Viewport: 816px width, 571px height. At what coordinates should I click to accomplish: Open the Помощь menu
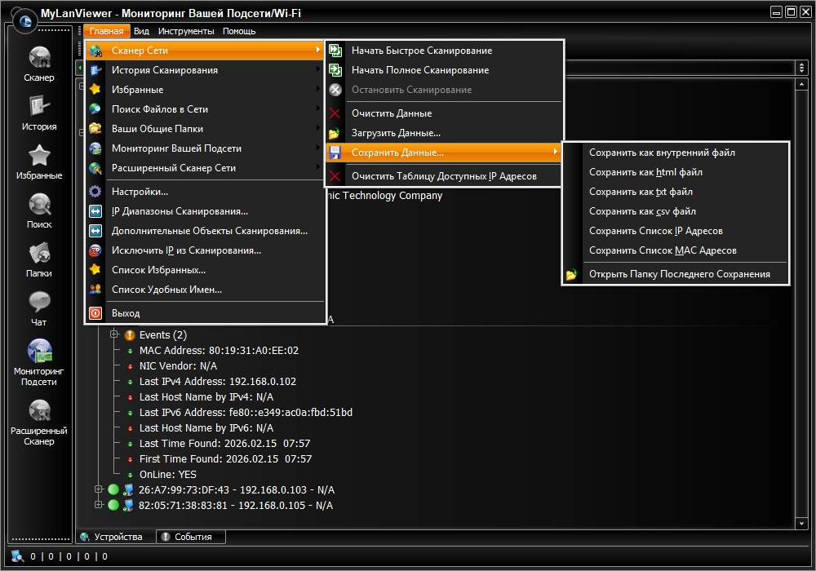coord(239,31)
